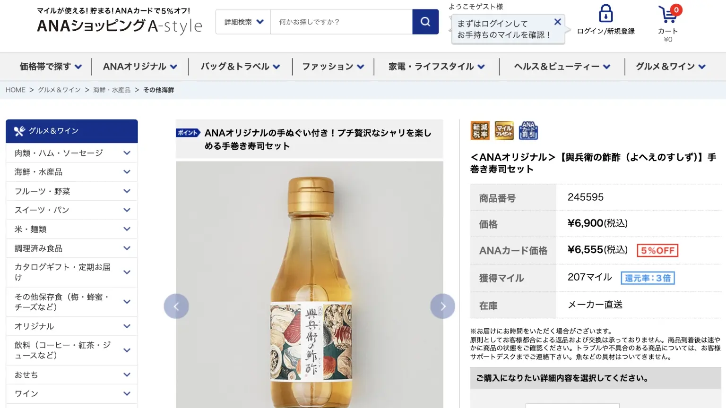
Task: Click the マイルプレゼント badge icon
Action: coord(504,131)
